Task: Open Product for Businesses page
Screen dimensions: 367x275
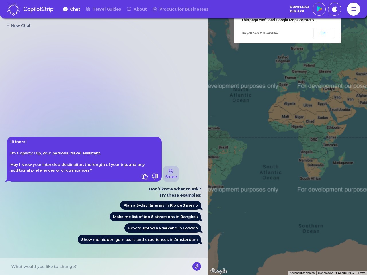Action: click(180, 9)
